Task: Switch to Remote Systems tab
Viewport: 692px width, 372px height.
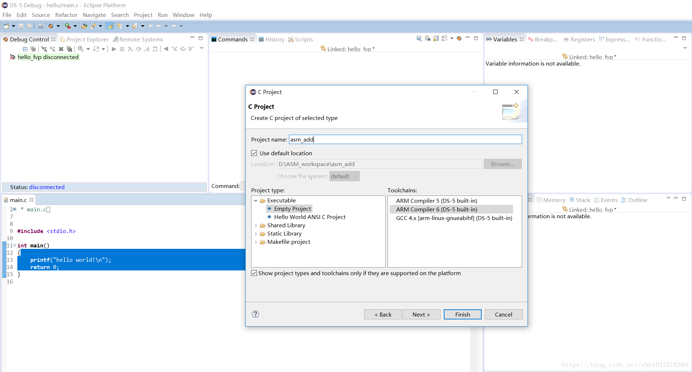Action: (x=138, y=39)
